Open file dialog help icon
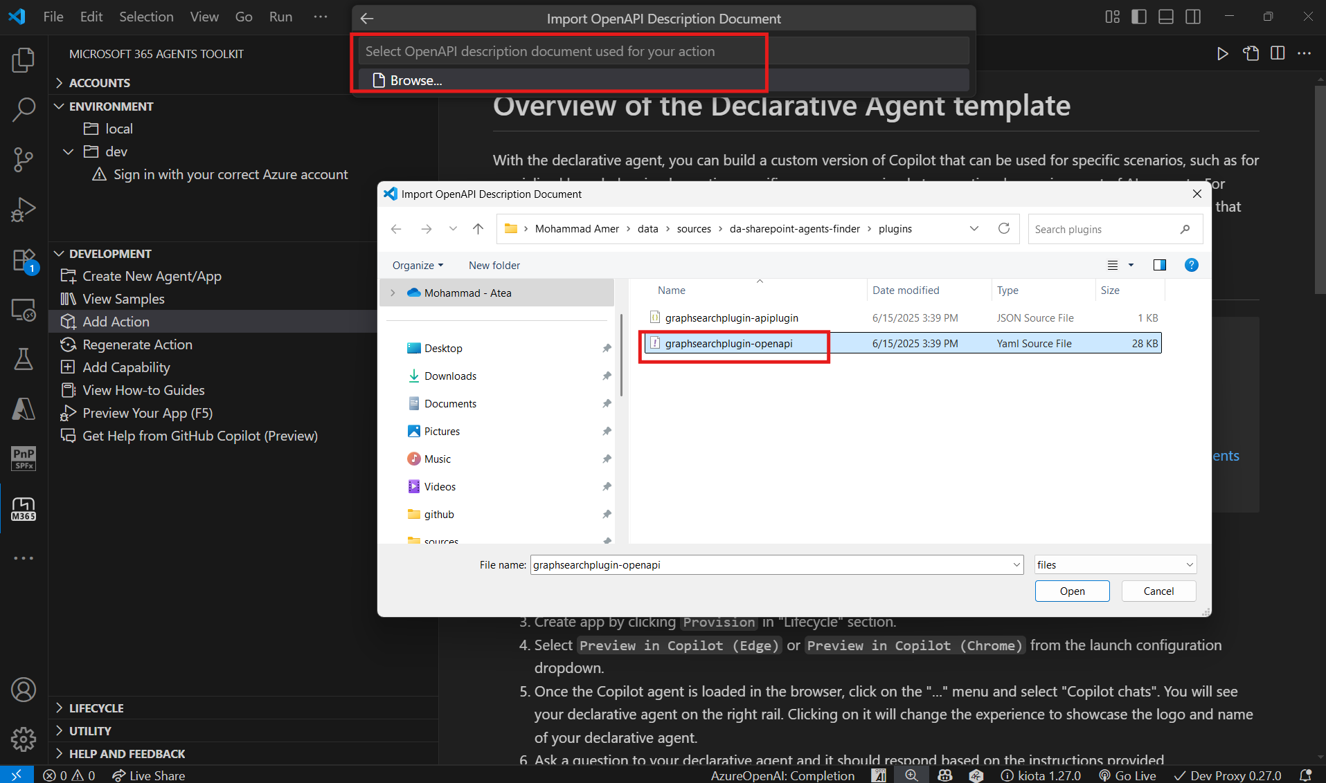 coord(1192,265)
